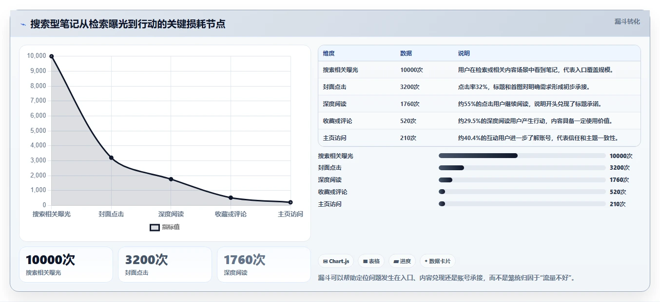Open the 3200次 封面点击 stat card
The image size is (660, 302).
click(x=165, y=265)
